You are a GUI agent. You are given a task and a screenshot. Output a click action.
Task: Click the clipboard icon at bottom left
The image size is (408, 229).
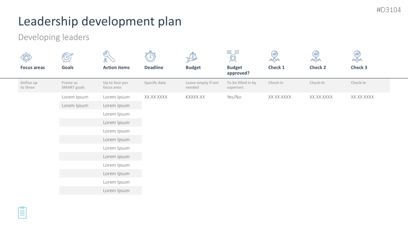[22, 212]
